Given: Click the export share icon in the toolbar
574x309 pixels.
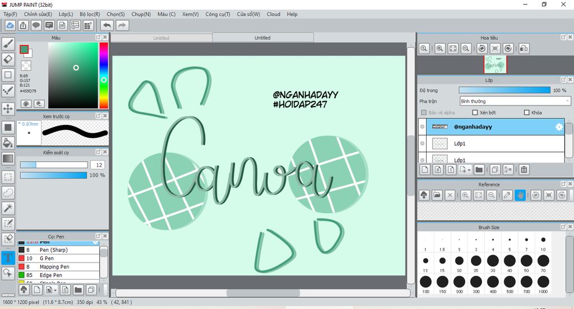Looking at the screenshot, I should tap(23, 25).
